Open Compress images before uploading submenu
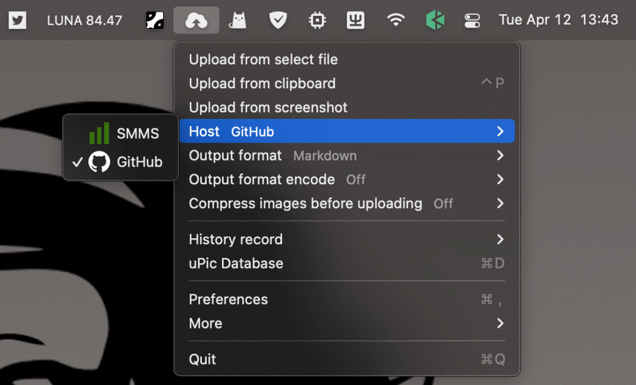This screenshot has width=636, height=385. click(347, 204)
